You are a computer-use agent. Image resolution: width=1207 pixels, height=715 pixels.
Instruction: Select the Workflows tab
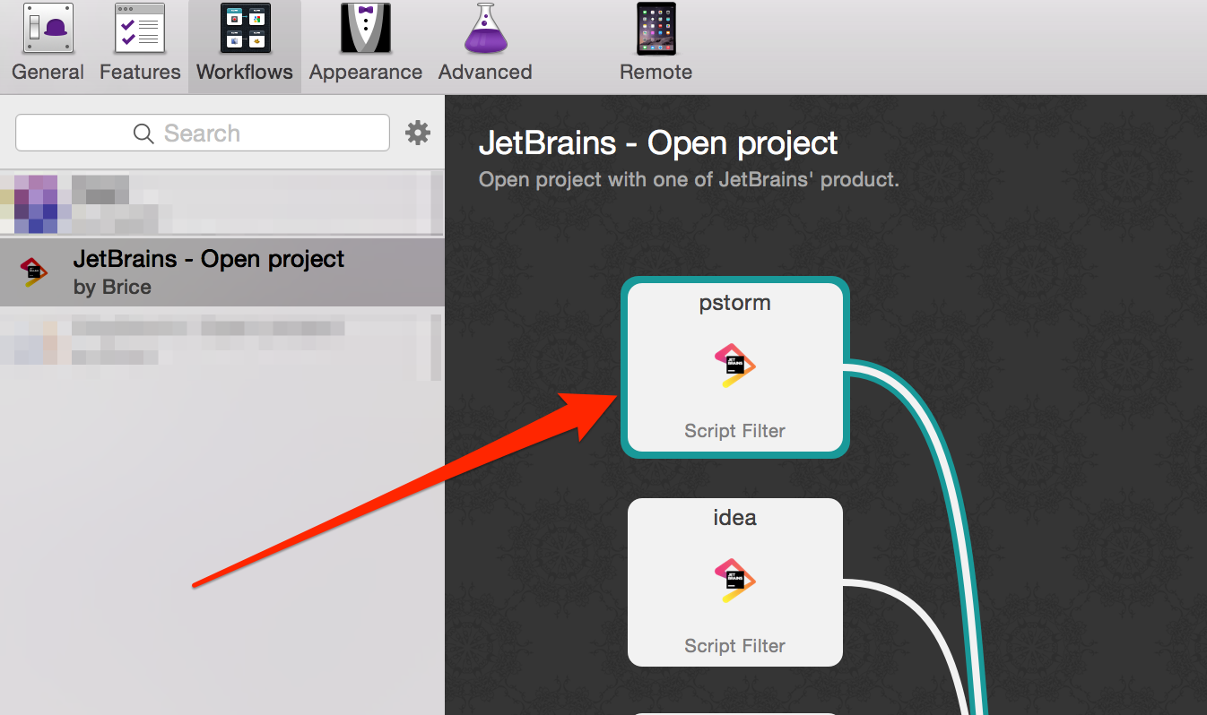(245, 45)
